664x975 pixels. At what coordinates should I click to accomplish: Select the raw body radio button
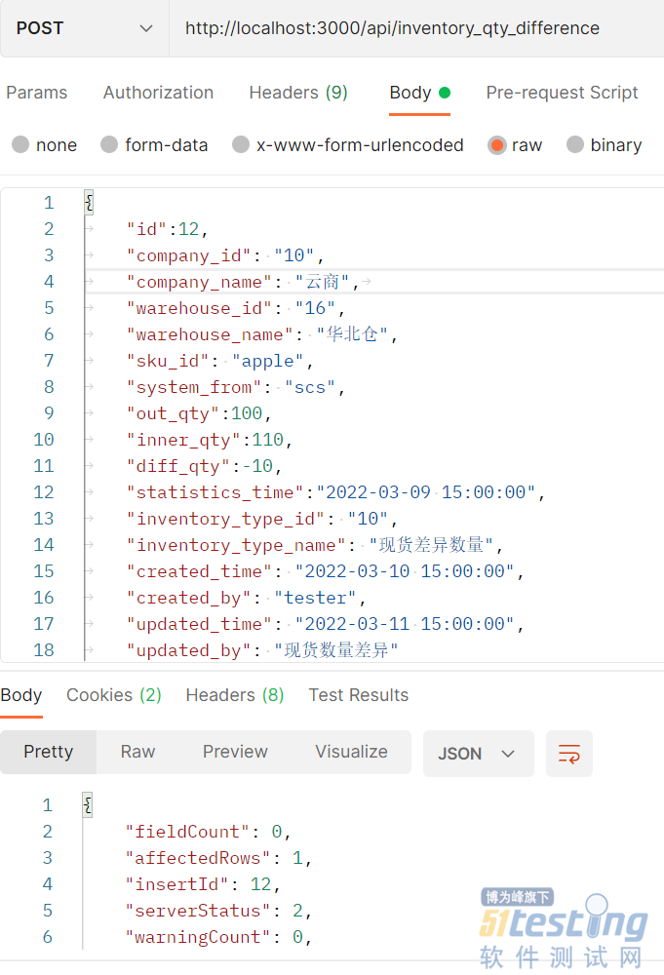497,145
